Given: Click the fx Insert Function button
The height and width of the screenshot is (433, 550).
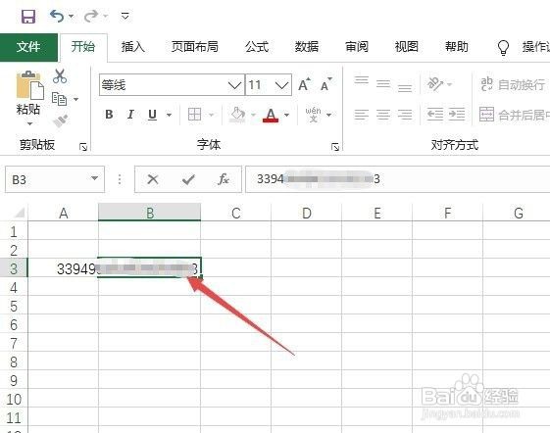Looking at the screenshot, I should point(224,179).
